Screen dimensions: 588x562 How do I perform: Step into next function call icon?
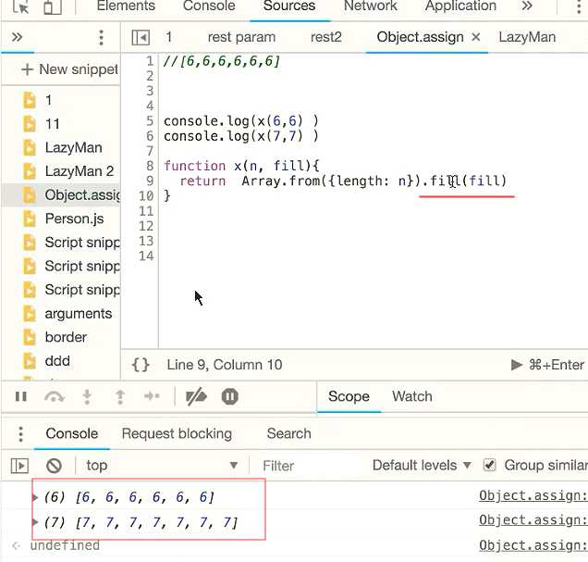pyautogui.click(x=87, y=397)
